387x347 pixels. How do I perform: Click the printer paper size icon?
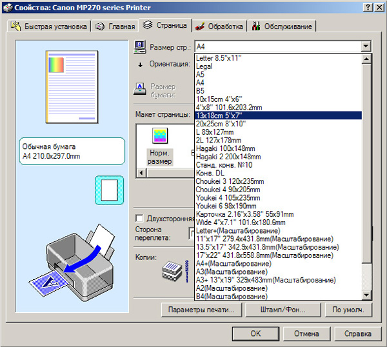140,89
